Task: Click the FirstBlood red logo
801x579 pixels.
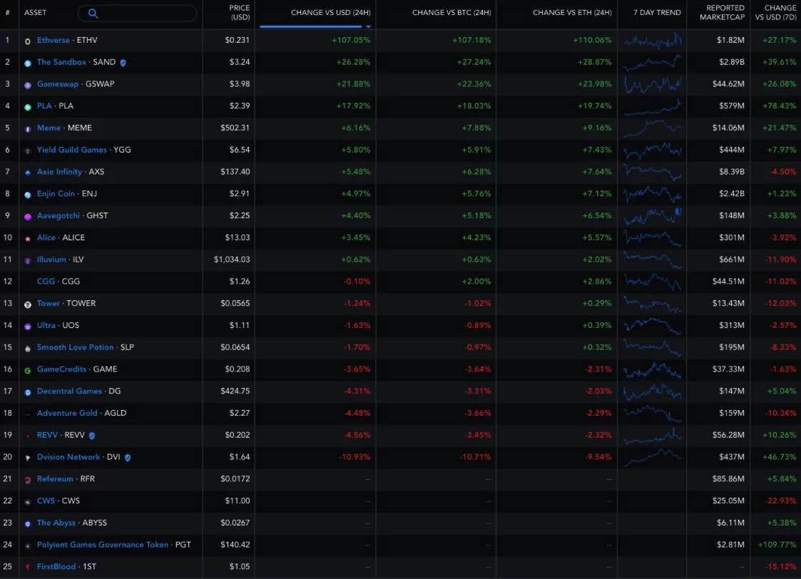Action: click(28, 568)
